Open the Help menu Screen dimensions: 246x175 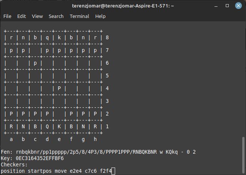pos(100,16)
